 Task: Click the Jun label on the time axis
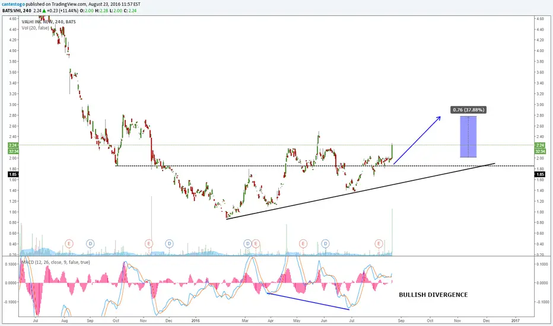coord(324,321)
